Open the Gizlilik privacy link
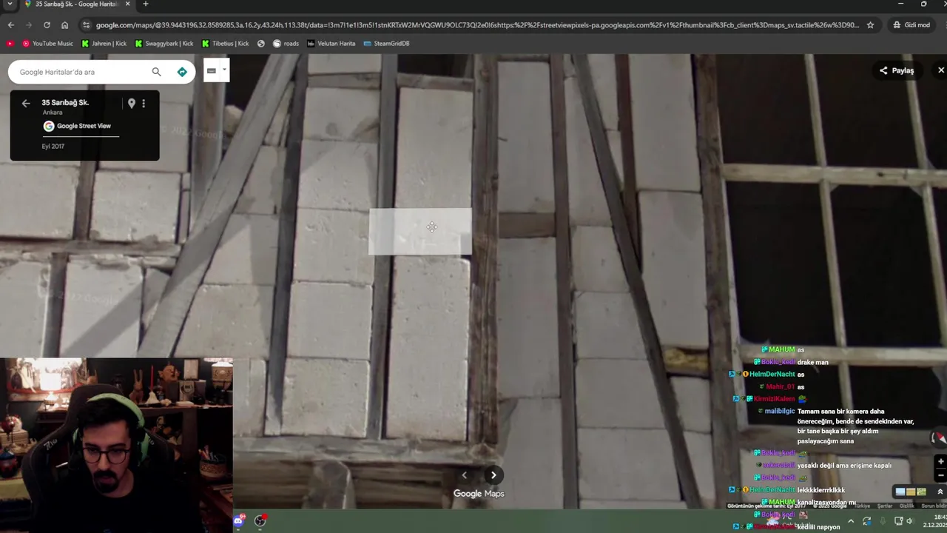 (x=906, y=506)
